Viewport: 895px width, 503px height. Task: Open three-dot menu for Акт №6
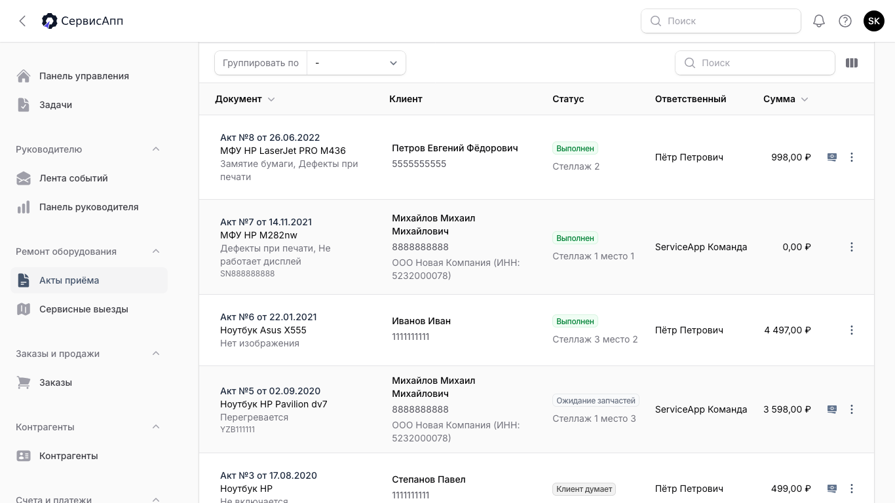click(852, 330)
